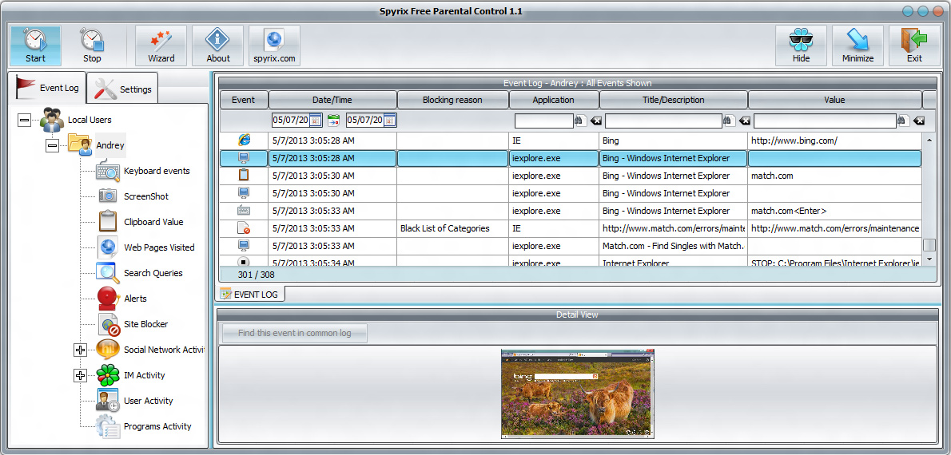Collapse the Andrey user node

coord(52,146)
